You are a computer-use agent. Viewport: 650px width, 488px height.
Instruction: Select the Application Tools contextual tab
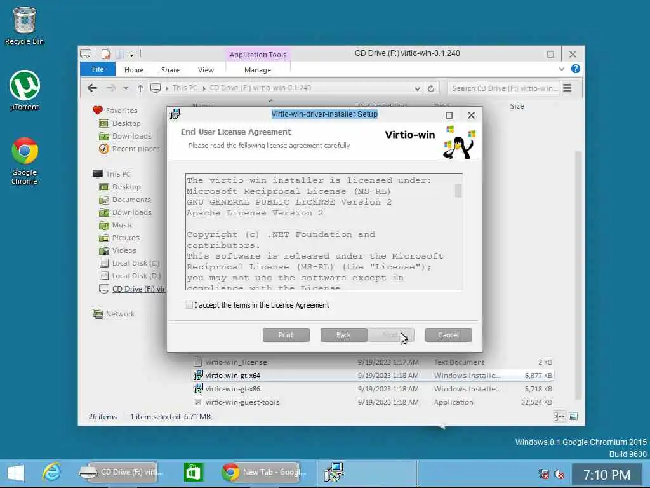tap(258, 55)
